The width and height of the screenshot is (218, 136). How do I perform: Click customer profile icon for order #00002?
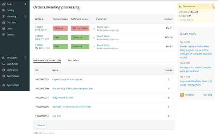click(x=94, y=47)
